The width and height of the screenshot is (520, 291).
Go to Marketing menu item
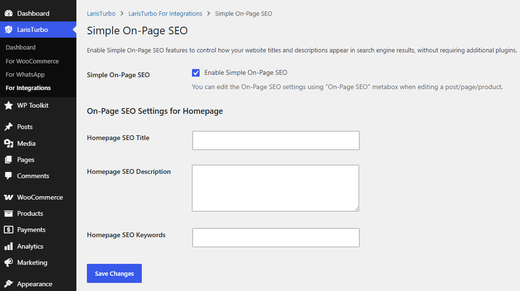point(38,262)
